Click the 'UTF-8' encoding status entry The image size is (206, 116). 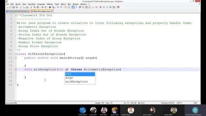click(179, 103)
